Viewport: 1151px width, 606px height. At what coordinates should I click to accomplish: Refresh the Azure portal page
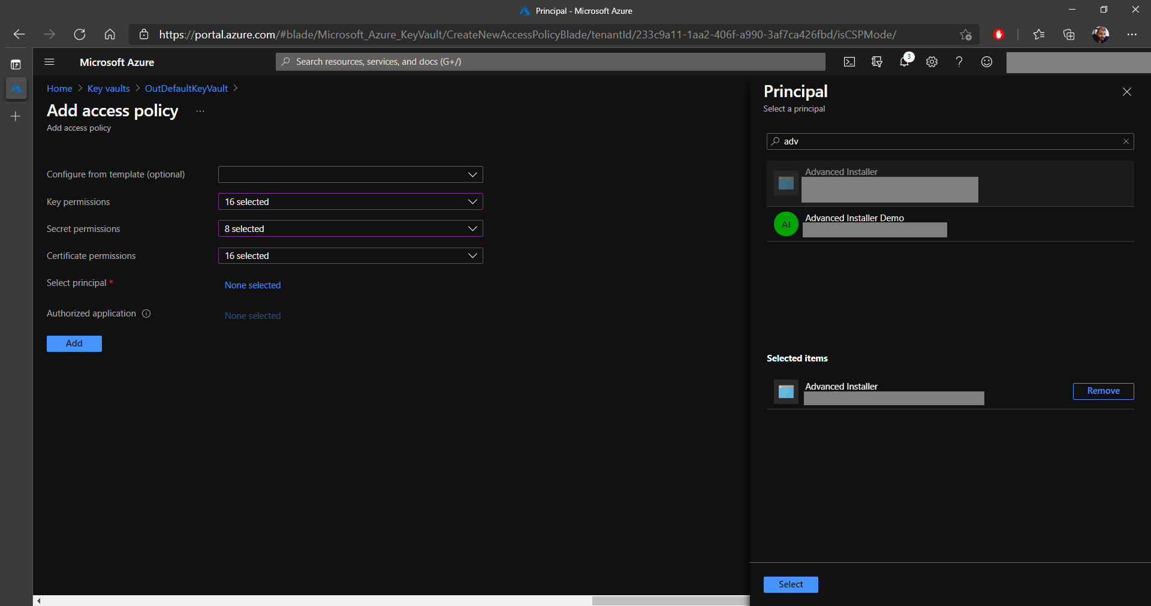[x=80, y=34]
